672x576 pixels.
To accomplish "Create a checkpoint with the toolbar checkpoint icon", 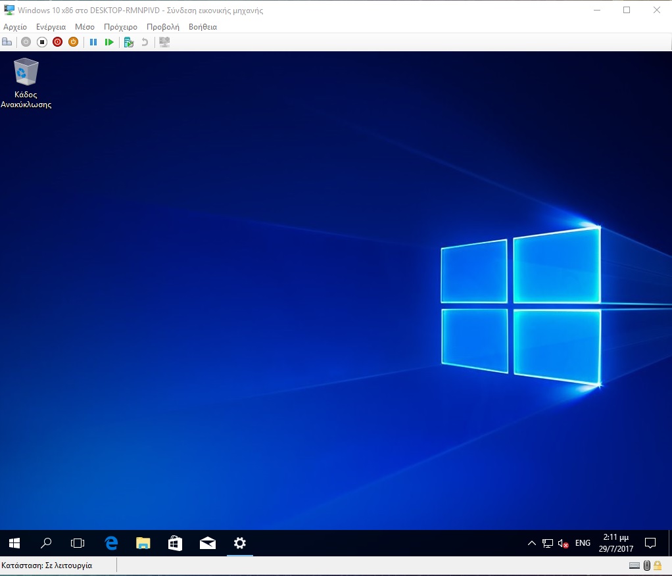I will point(129,42).
